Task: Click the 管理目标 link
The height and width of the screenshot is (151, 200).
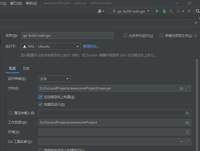Action: click(91, 46)
